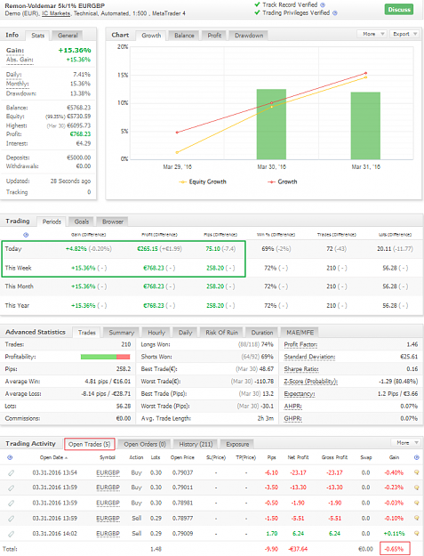Click pencil icon for 14:02 Sell trade
Image resolution: width=424 pixels, height=556 pixels.
12,534
